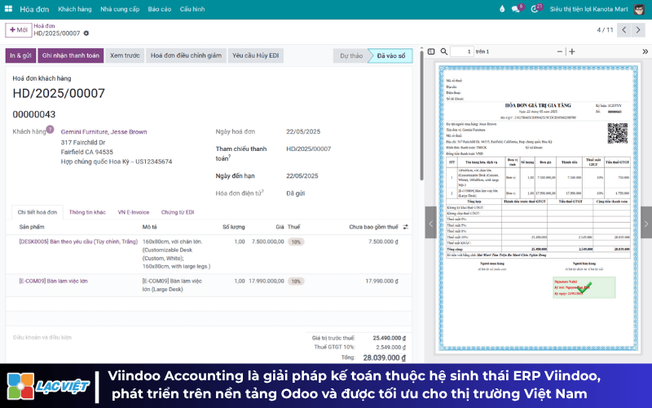Viewport: 652px width, 408px height.
Task: Open the Nhà cung cấp menu
Action: coord(120,9)
